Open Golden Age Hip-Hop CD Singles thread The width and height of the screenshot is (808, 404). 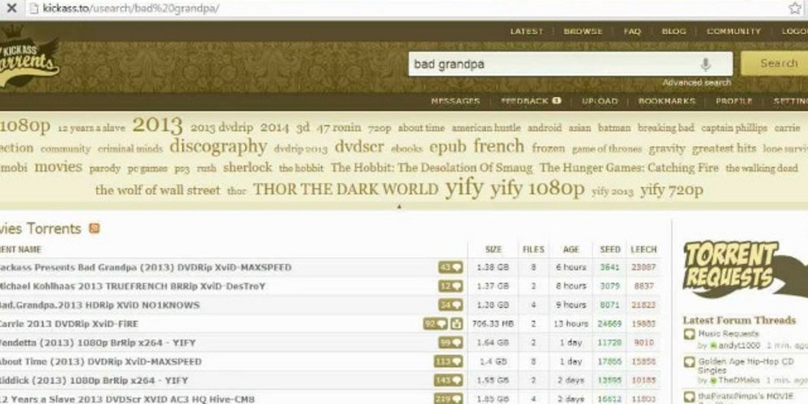pyautogui.click(x=745, y=366)
